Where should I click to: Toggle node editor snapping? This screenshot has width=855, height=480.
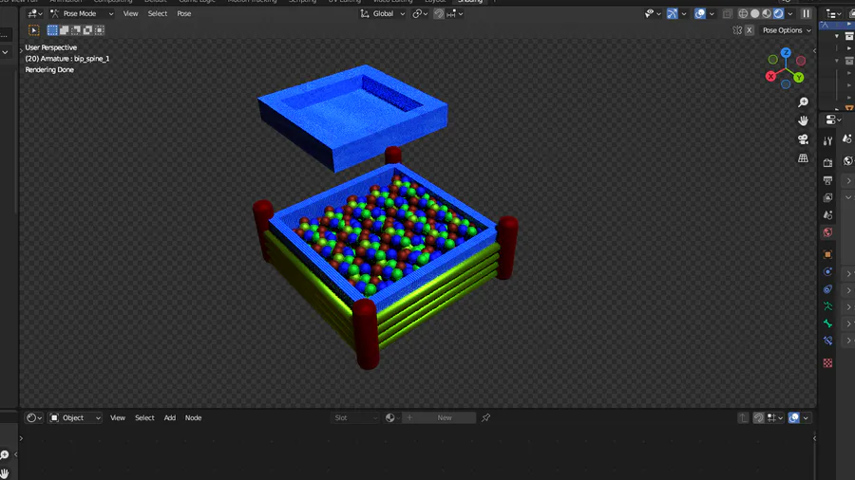[758, 418]
